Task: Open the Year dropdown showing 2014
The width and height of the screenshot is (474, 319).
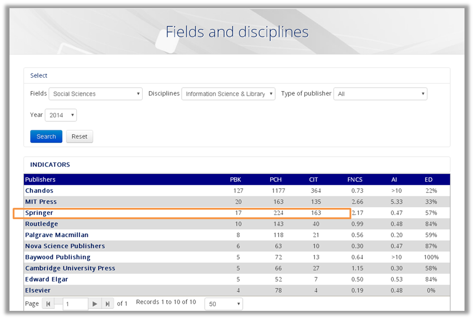Action: [x=61, y=115]
